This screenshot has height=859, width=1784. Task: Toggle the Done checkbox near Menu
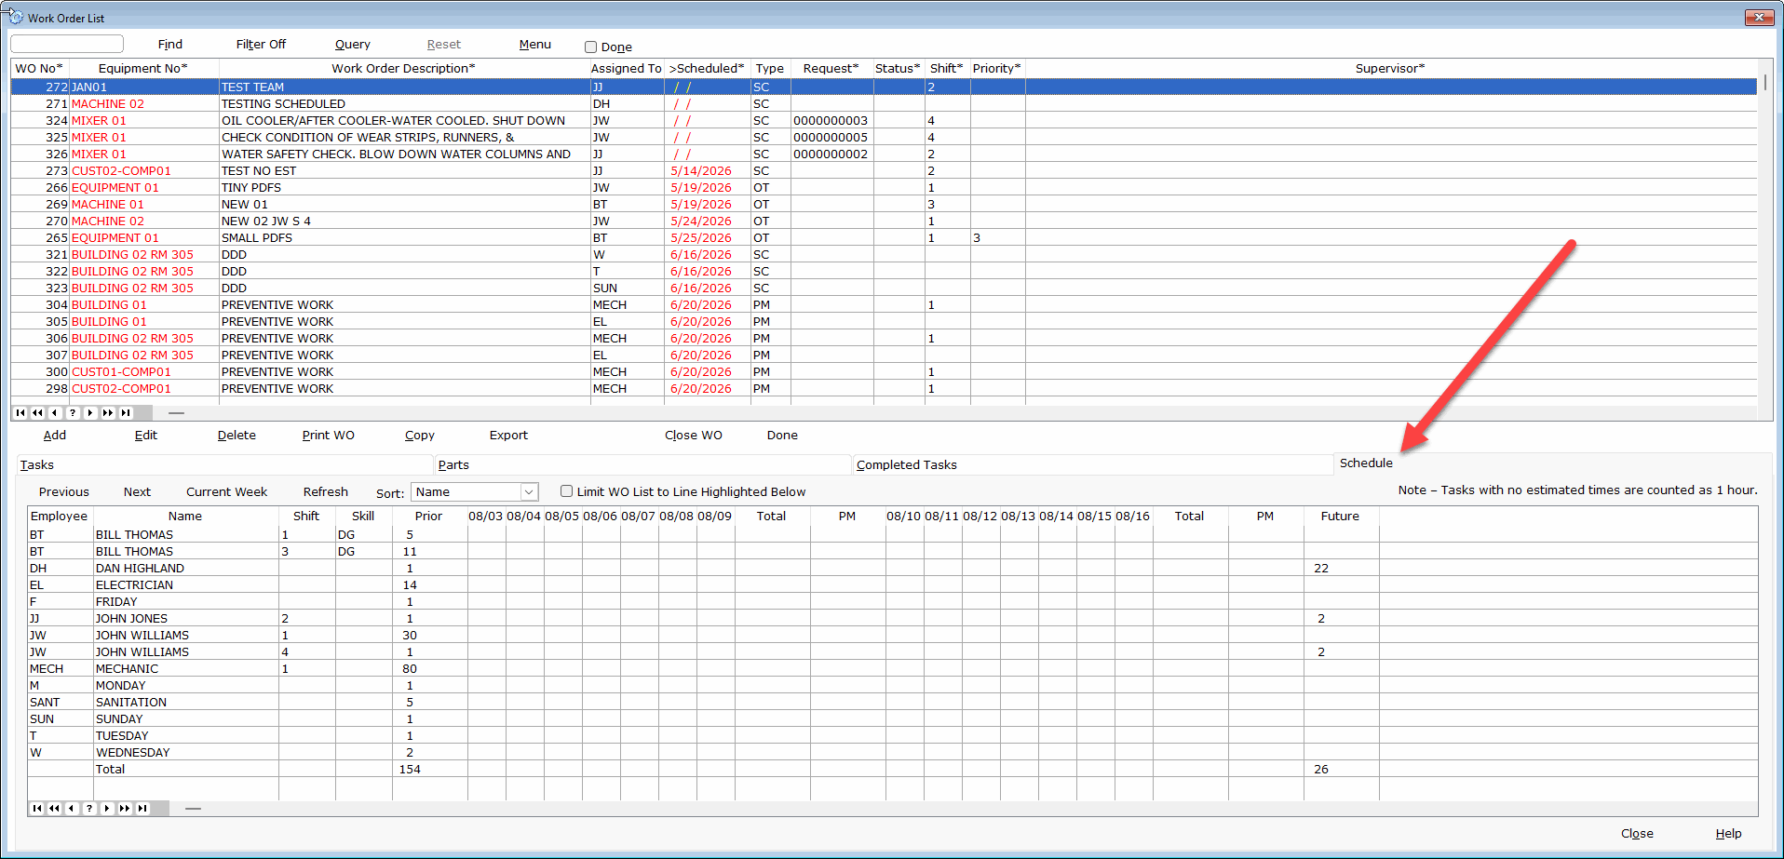pos(590,47)
